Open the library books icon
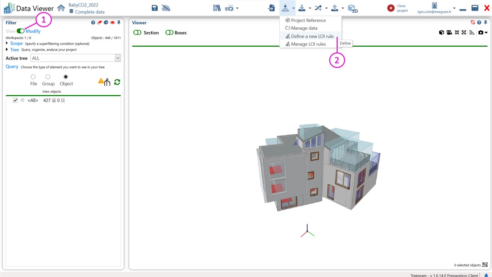 pos(217,8)
